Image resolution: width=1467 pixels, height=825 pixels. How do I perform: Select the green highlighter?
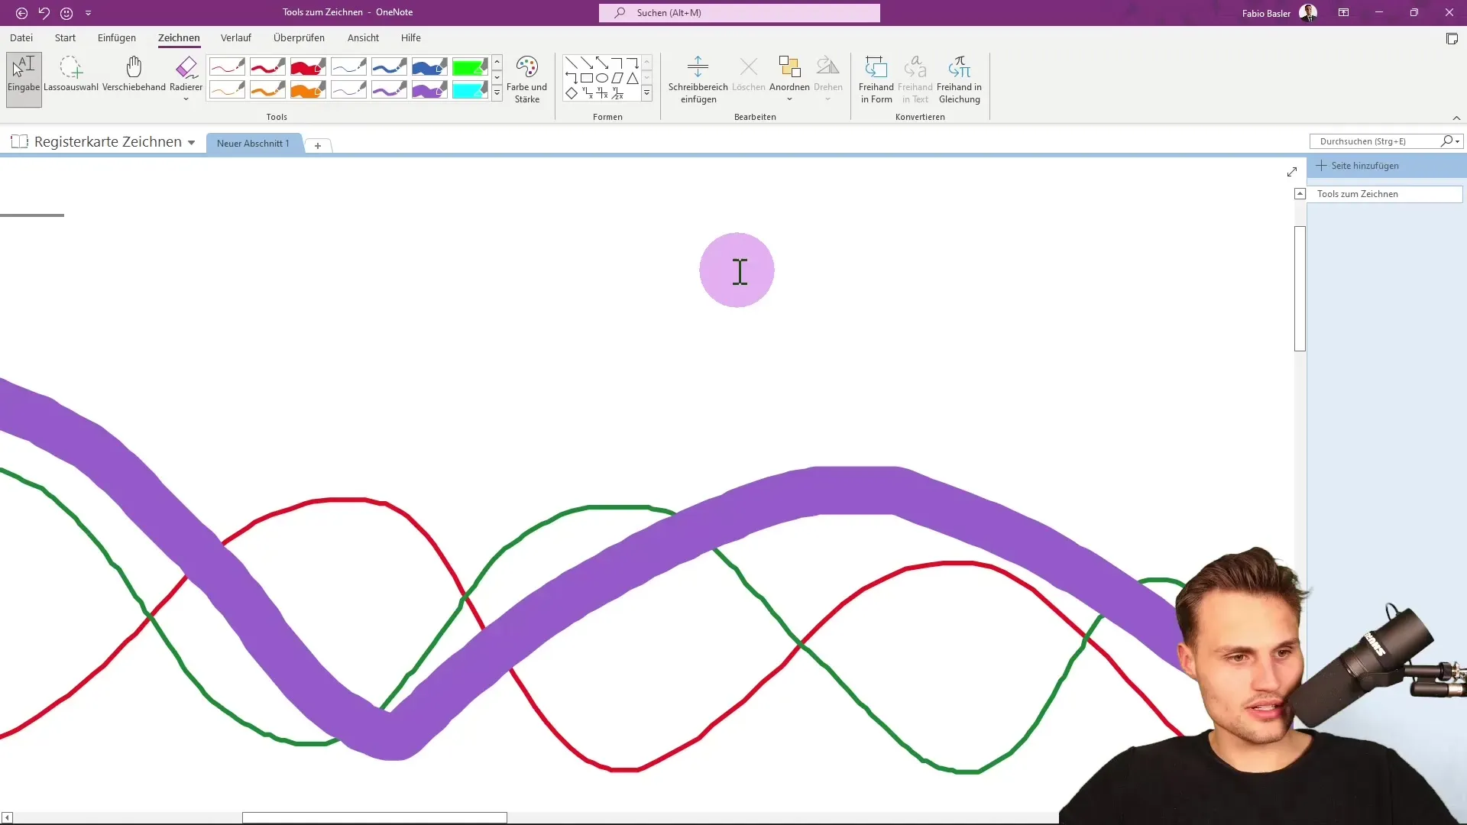pyautogui.click(x=470, y=67)
